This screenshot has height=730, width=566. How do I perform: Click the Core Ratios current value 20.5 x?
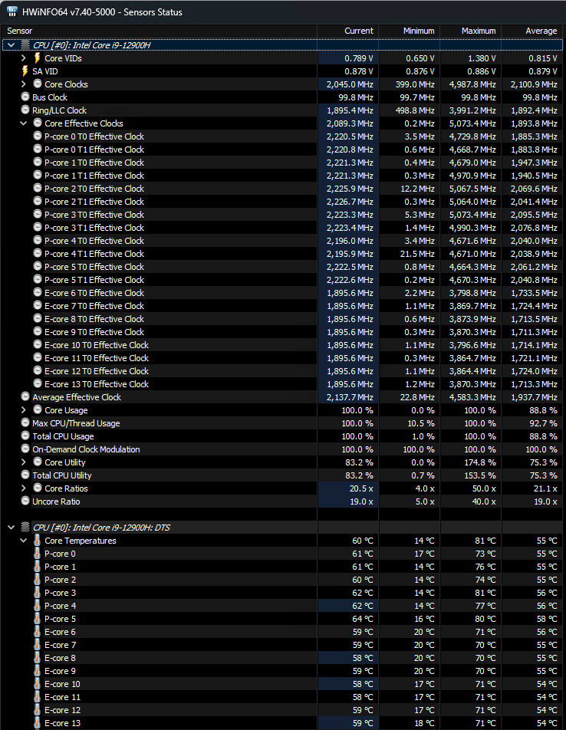(x=361, y=488)
